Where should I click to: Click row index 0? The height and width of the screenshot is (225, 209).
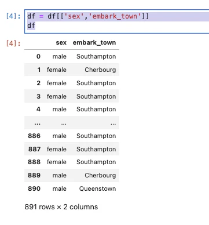(38, 56)
